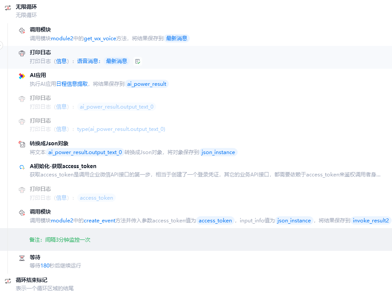Click the 等待 hourglass icon
This screenshot has height=292, width=392.
22,258
